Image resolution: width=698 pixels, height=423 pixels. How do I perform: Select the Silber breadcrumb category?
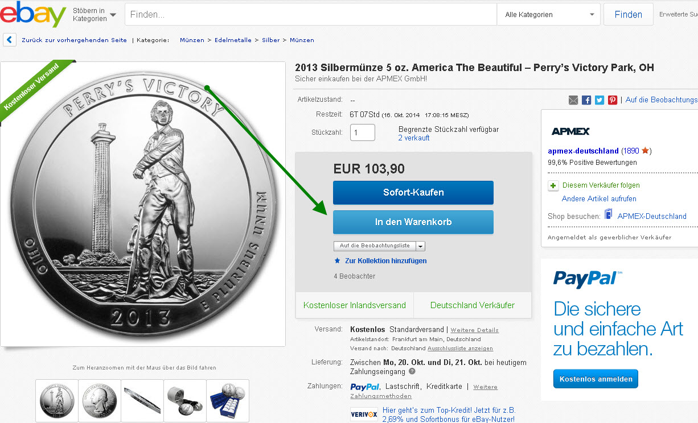coord(271,40)
